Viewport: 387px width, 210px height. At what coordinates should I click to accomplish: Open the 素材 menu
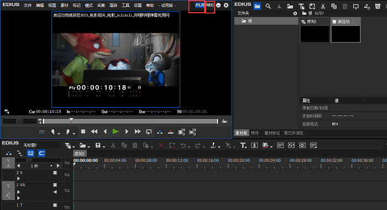[x=65, y=5]
